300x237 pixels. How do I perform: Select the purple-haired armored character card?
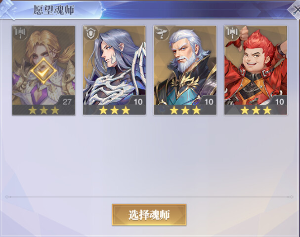coord(114,70)
